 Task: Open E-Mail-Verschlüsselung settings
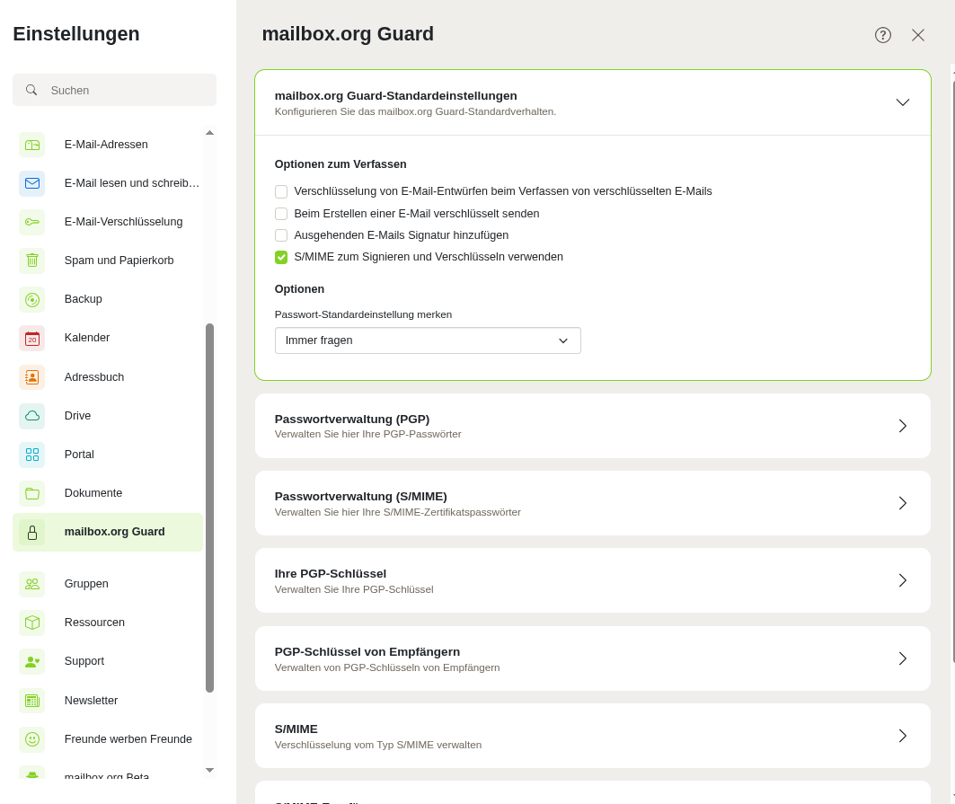[x=108, y=222]
